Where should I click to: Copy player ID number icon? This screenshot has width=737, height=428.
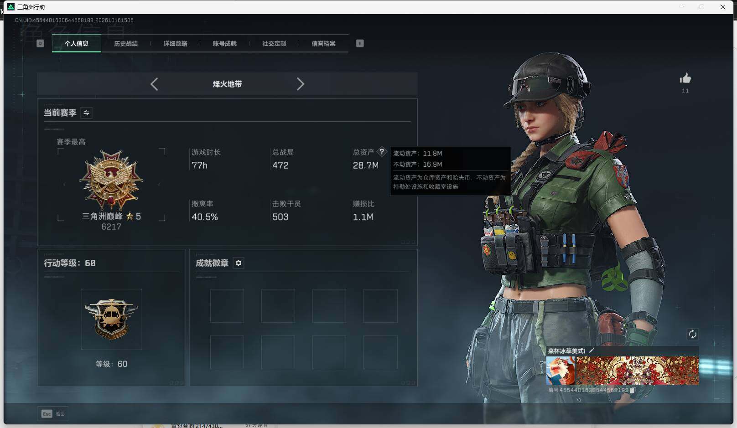pos(633,390)
